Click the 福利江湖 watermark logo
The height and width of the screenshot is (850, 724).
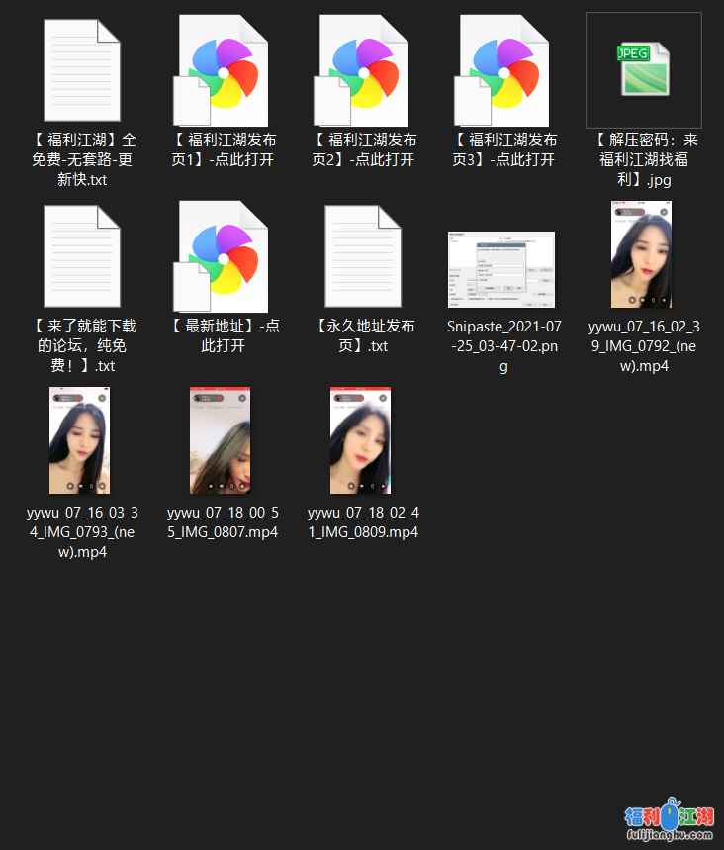669,818
